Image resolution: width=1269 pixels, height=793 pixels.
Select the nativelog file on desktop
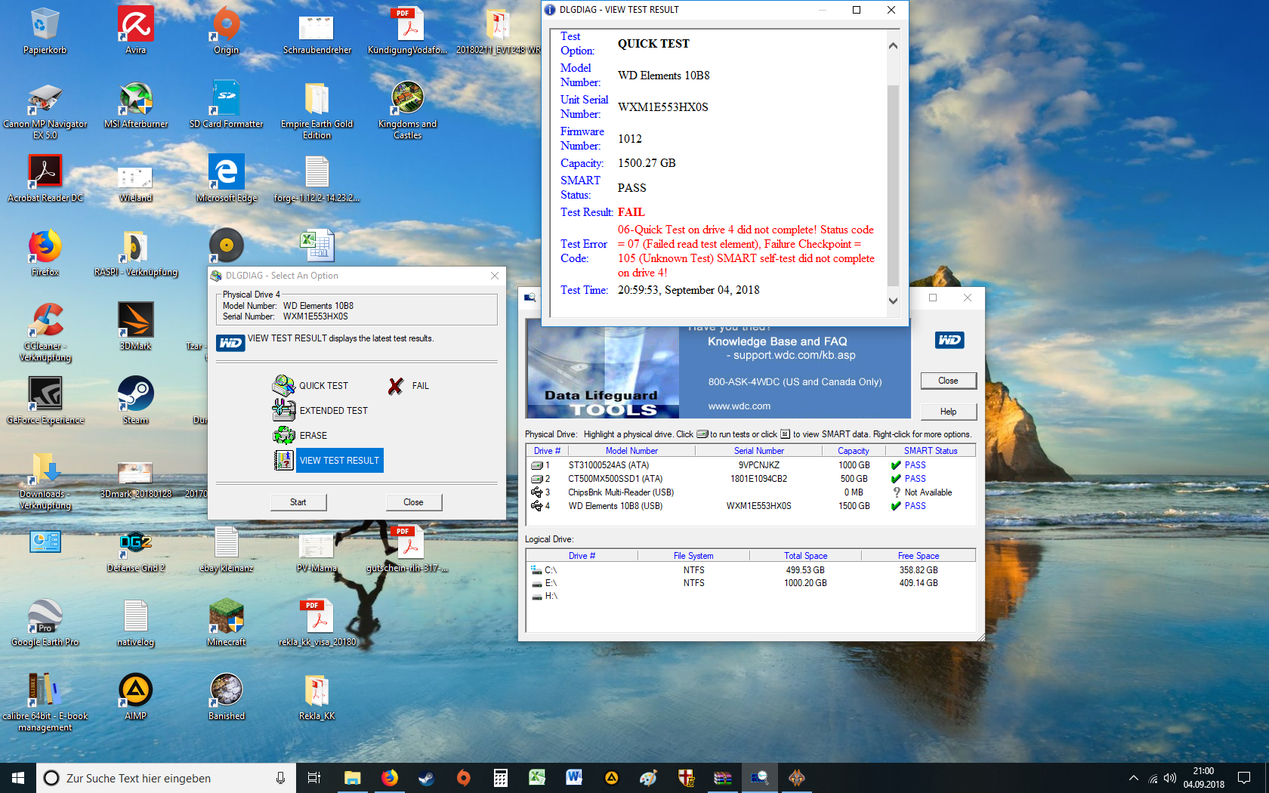point(136,623)
